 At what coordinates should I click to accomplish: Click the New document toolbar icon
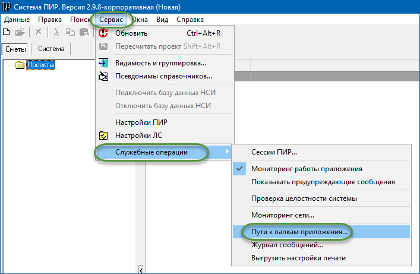tap(6, 32)
